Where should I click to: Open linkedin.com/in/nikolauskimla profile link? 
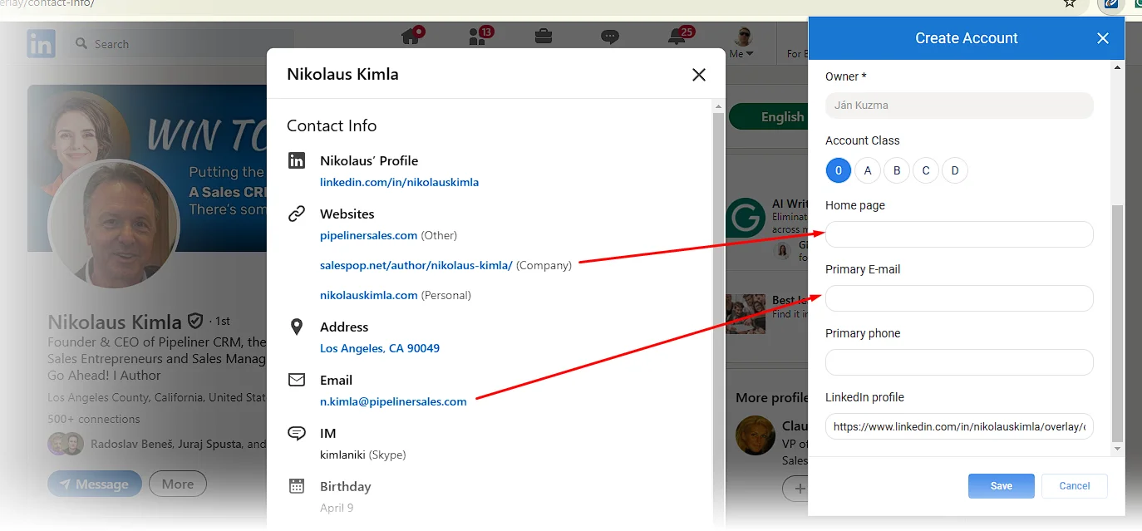tap(399, 182)
